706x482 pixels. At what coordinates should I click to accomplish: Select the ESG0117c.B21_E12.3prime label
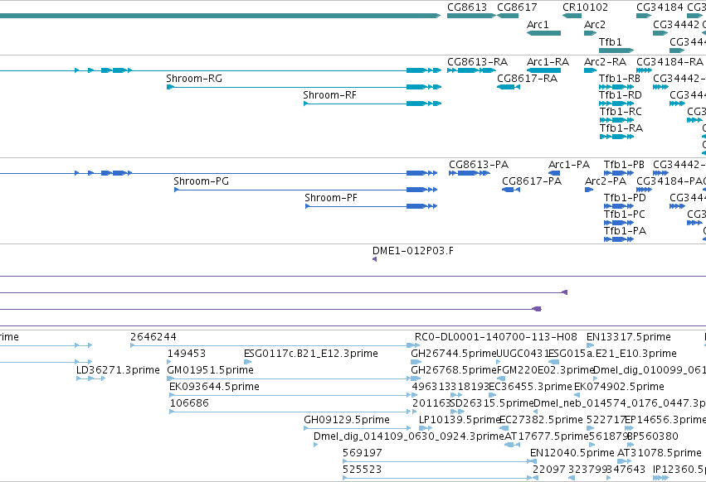click(x=310, y=354)
